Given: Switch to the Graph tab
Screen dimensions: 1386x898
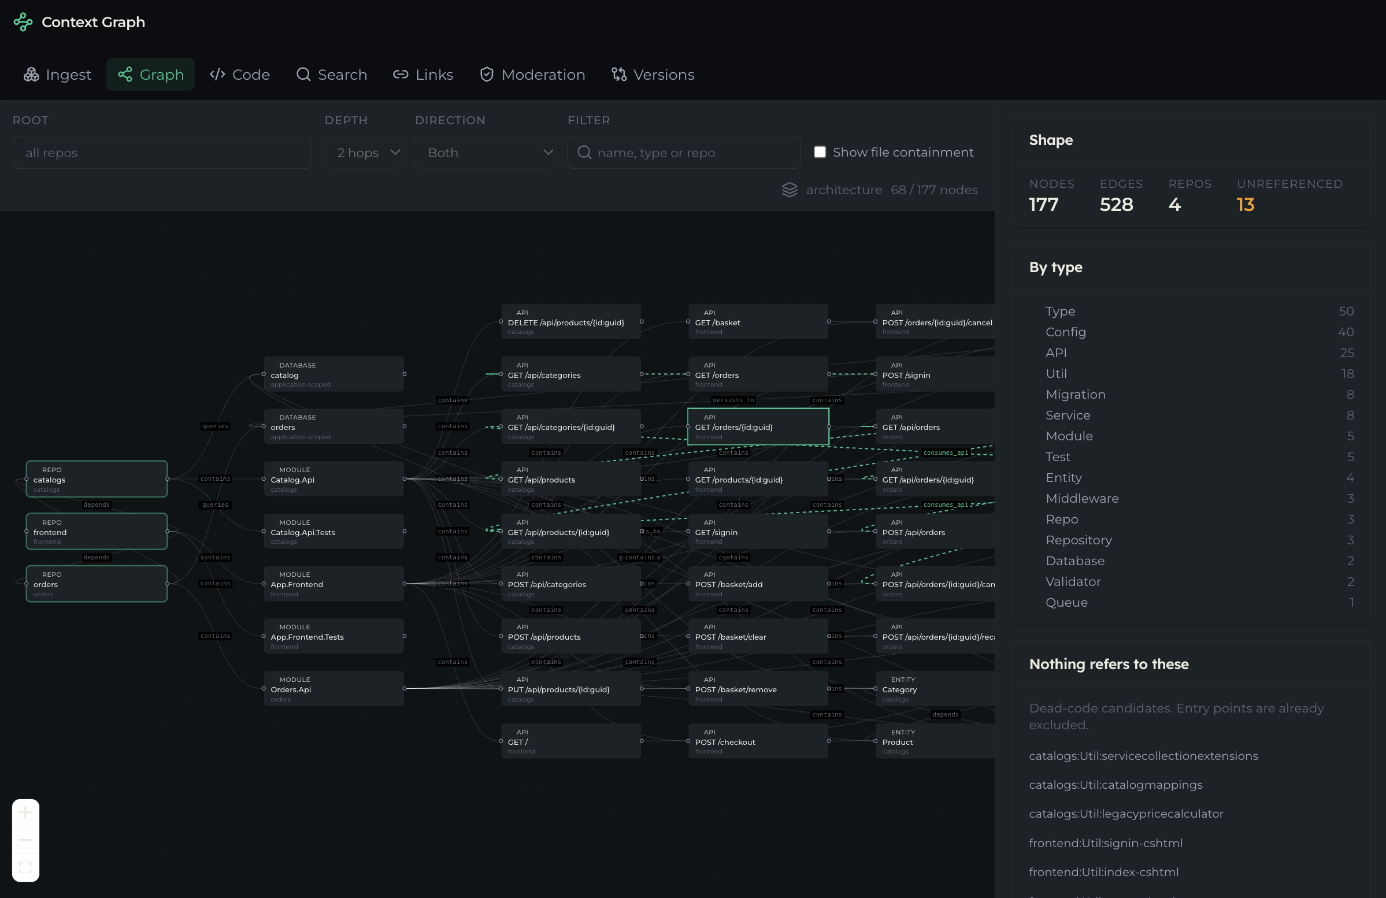Looking at the screenshot, I should 150,75.
